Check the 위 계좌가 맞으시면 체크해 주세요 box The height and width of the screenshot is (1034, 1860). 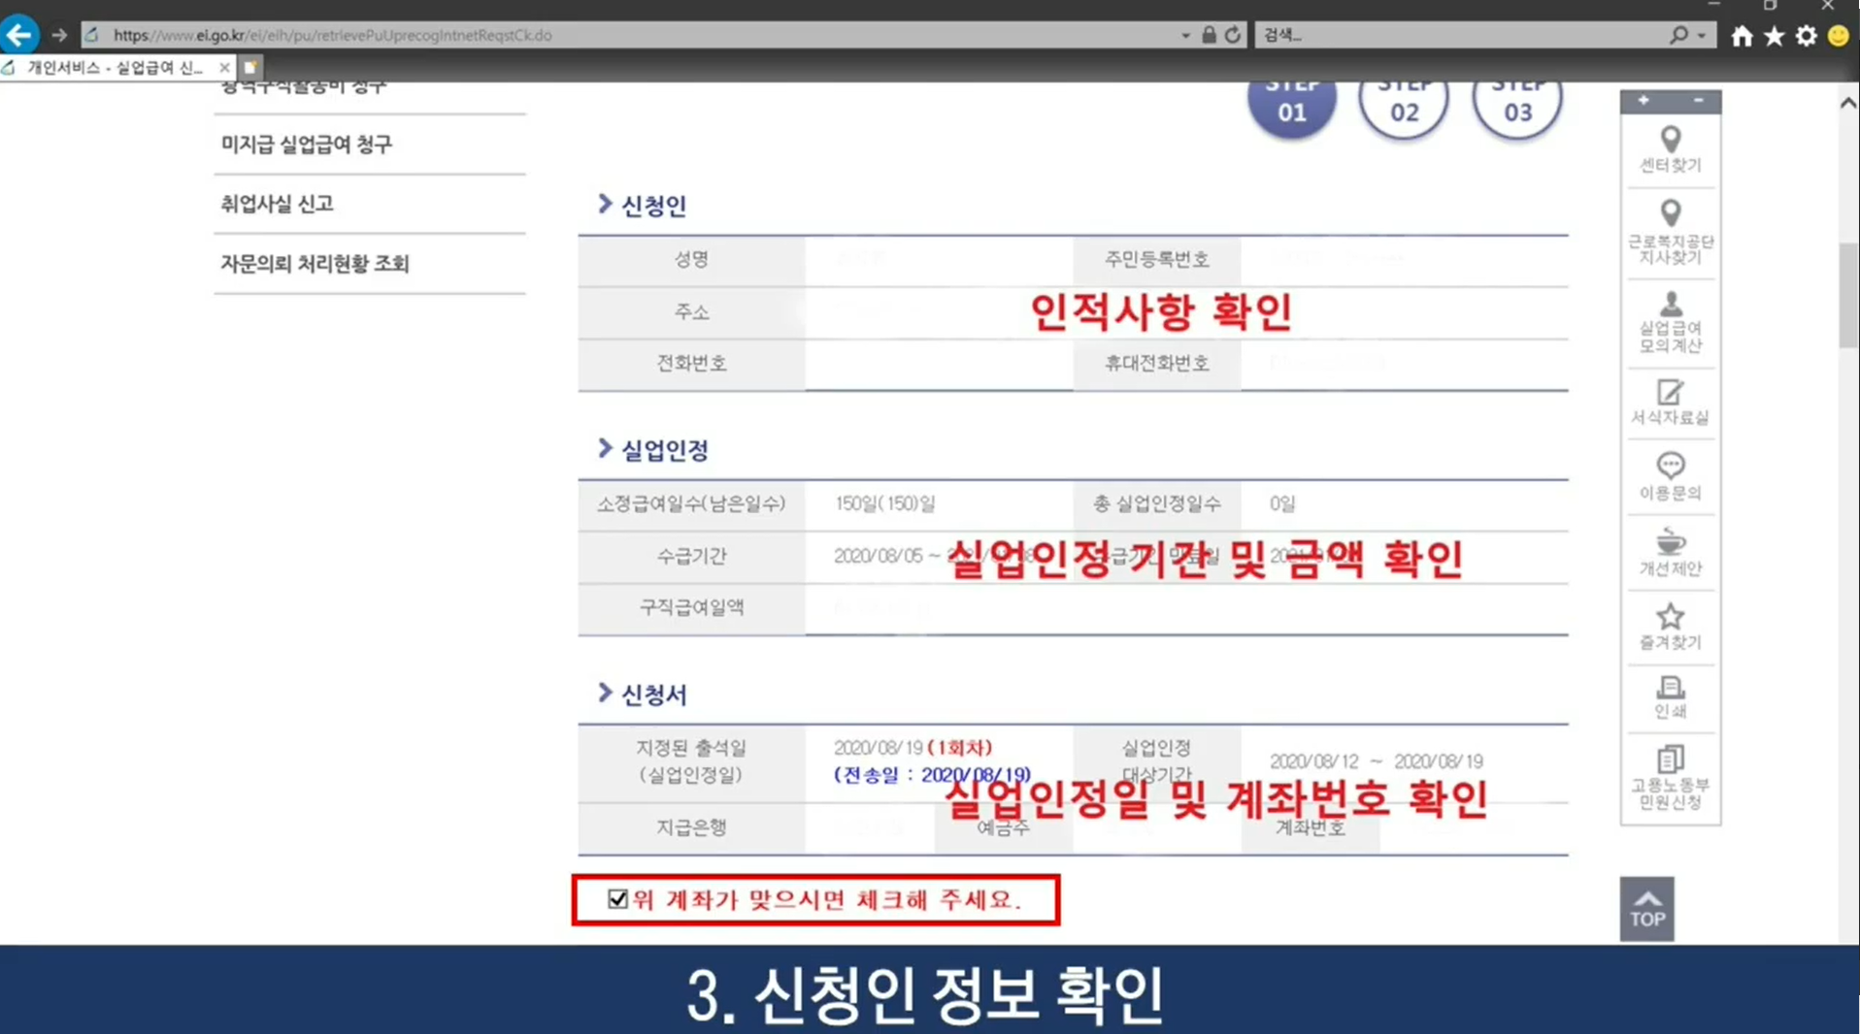[617, 899]
